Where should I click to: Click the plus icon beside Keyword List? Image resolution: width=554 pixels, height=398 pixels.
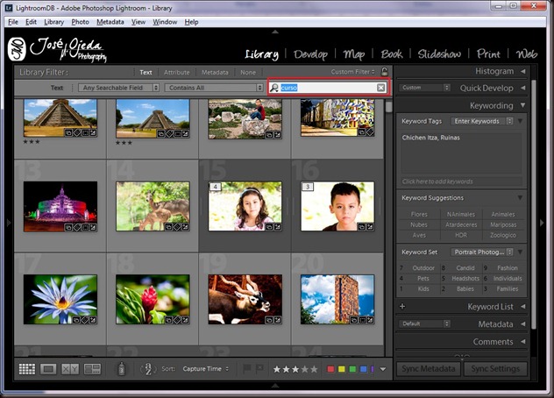[x=402, y=307]
